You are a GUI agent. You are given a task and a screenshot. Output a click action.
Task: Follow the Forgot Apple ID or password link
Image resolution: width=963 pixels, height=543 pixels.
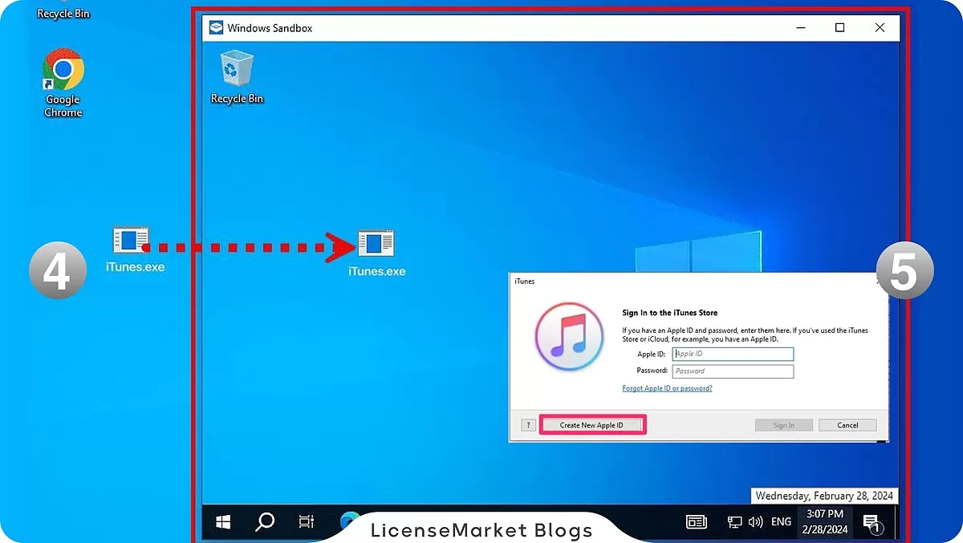click(667, 388)
